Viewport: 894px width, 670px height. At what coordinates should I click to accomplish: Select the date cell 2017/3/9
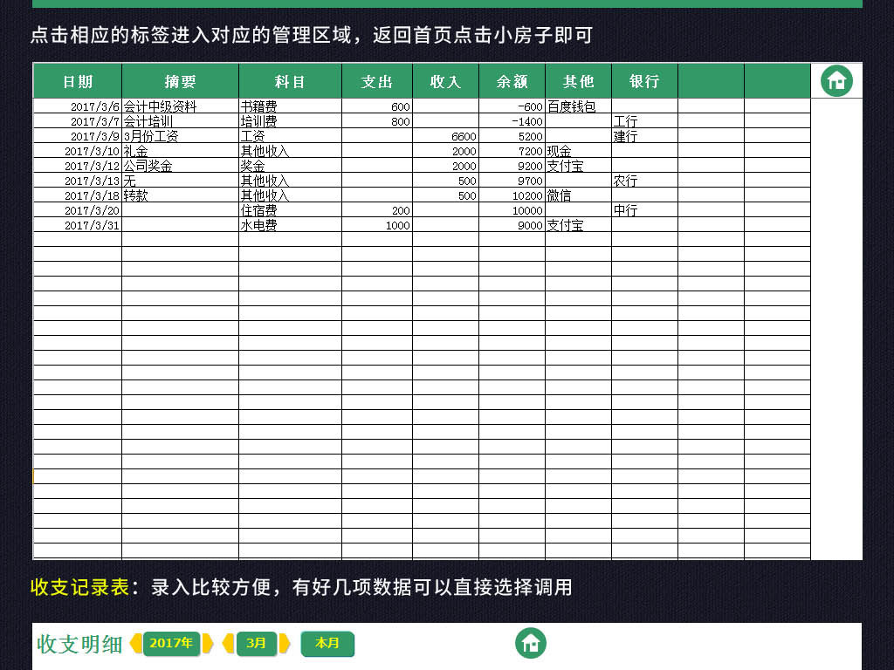point(78,136)
